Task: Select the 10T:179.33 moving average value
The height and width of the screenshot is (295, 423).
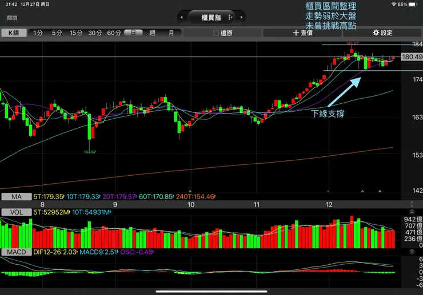Action: 83,197
